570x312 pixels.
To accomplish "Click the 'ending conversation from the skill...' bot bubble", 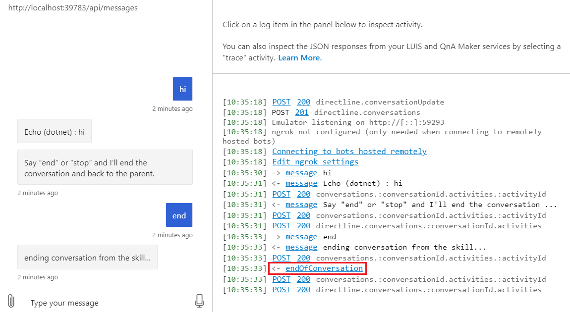I will pyautogui.click(x=87, y=257).
